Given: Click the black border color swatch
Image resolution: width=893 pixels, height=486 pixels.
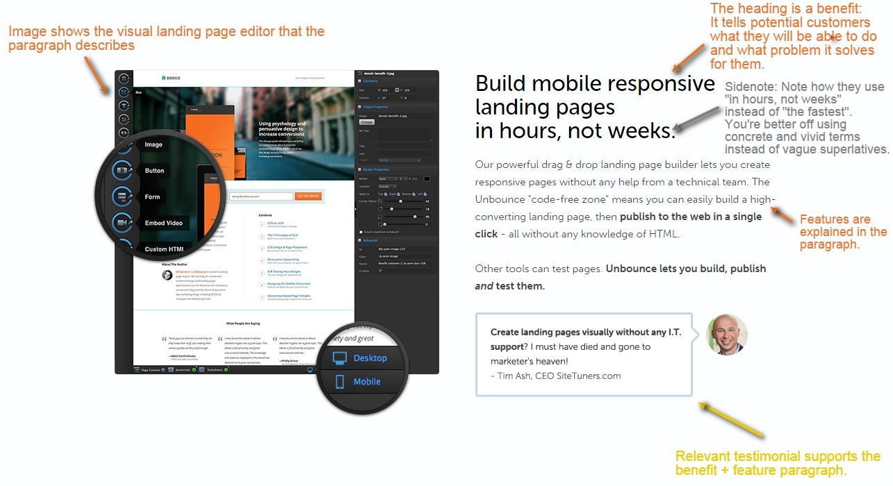Looking at the screenshot, I should coord(427,178).
